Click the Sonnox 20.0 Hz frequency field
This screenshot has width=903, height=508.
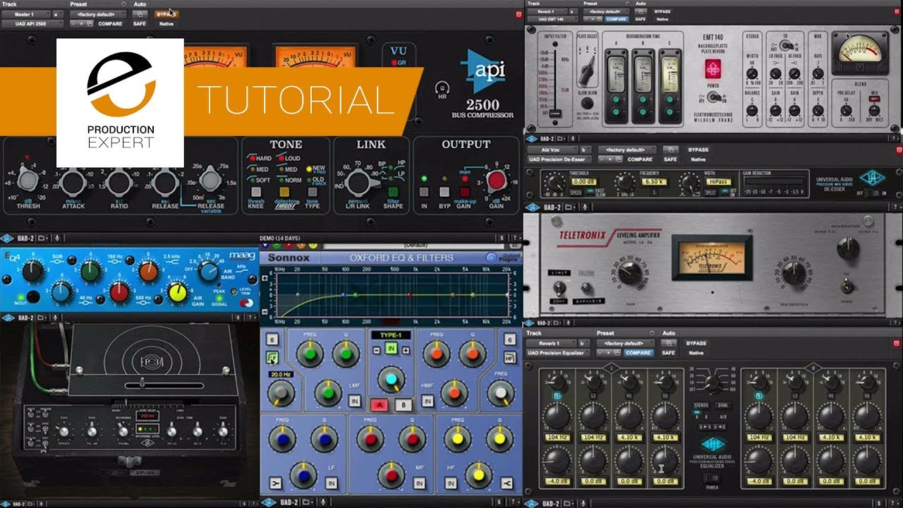pyautogui.click(x=279, y=375)
